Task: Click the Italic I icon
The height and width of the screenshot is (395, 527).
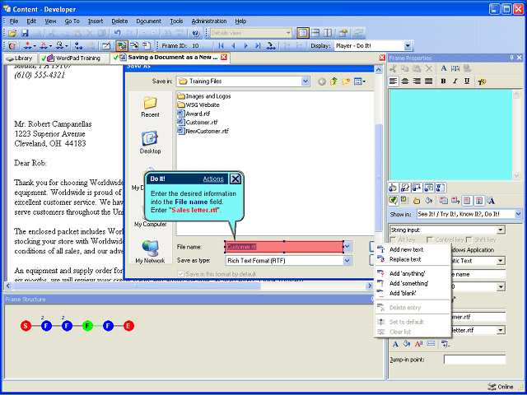Action: coord(455,81)
